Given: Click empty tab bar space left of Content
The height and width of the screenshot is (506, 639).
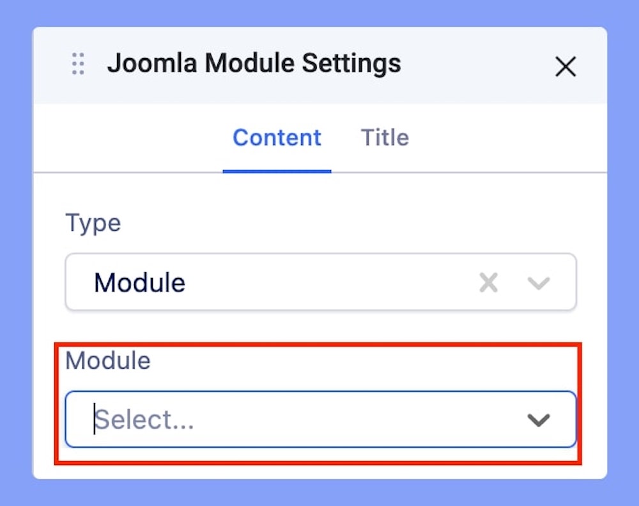Looking at the screenshot, I should point(128,138).
